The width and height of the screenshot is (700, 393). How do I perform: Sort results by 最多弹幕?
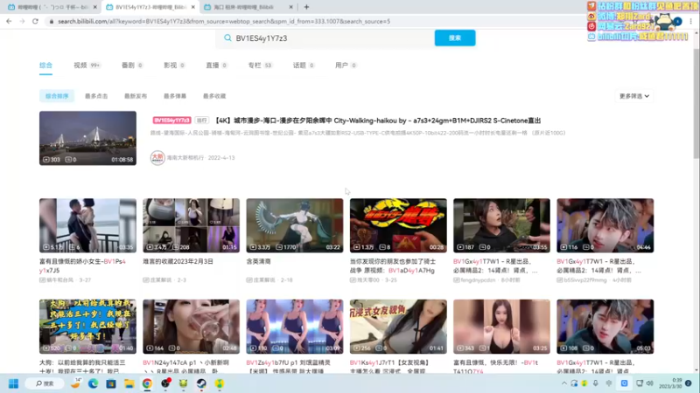[x=175, y=96]
